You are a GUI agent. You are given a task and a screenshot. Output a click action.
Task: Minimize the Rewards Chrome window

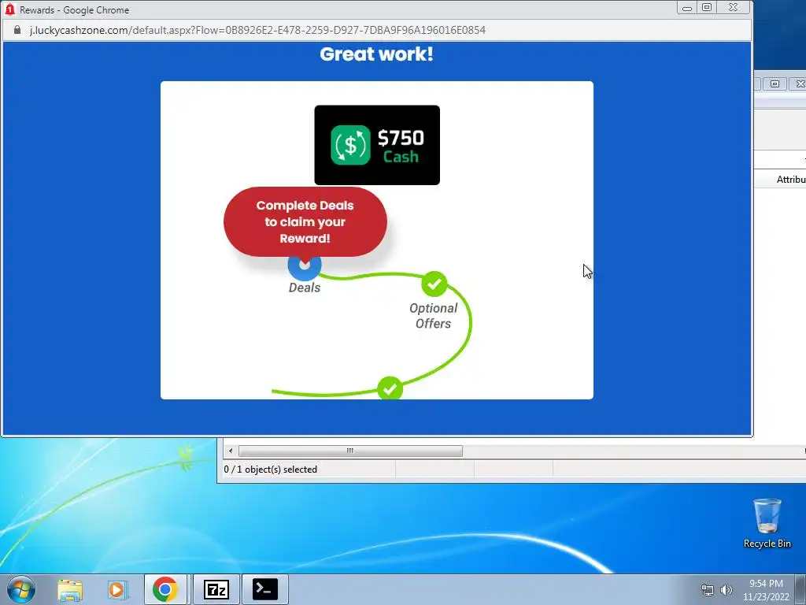tap(686, 8)
